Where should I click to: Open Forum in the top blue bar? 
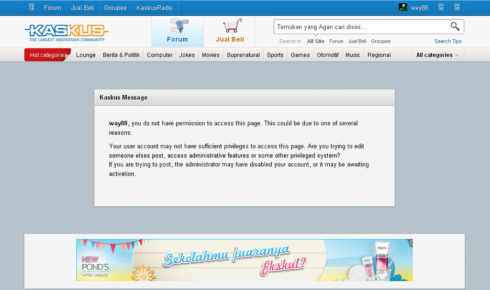53,8
